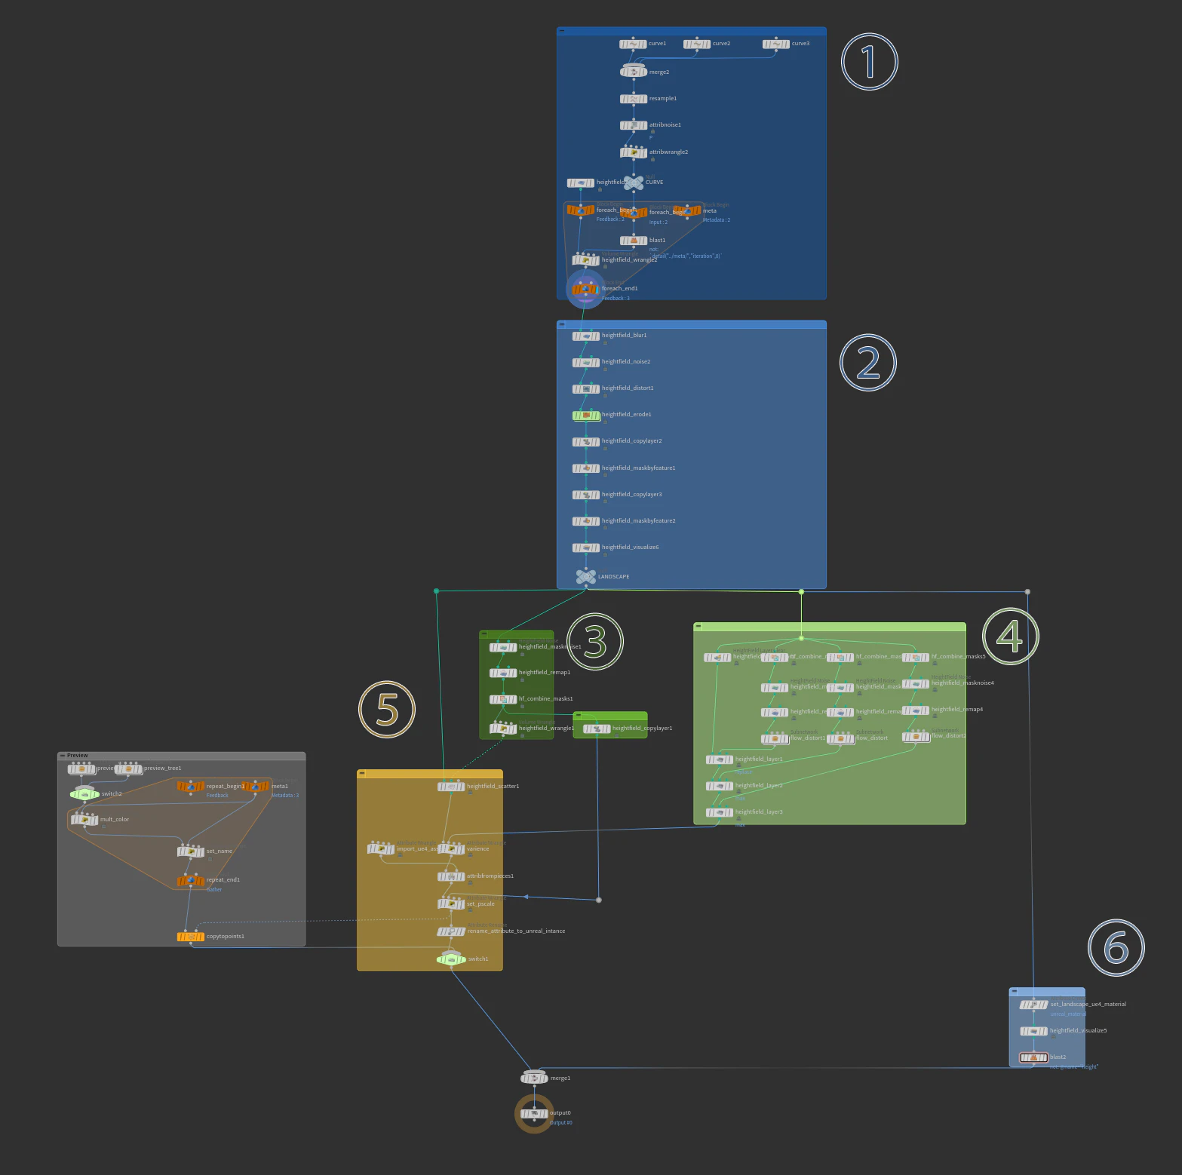Select the resample1 node
The image size is (1182, 1175).
(x=634, y=99)
